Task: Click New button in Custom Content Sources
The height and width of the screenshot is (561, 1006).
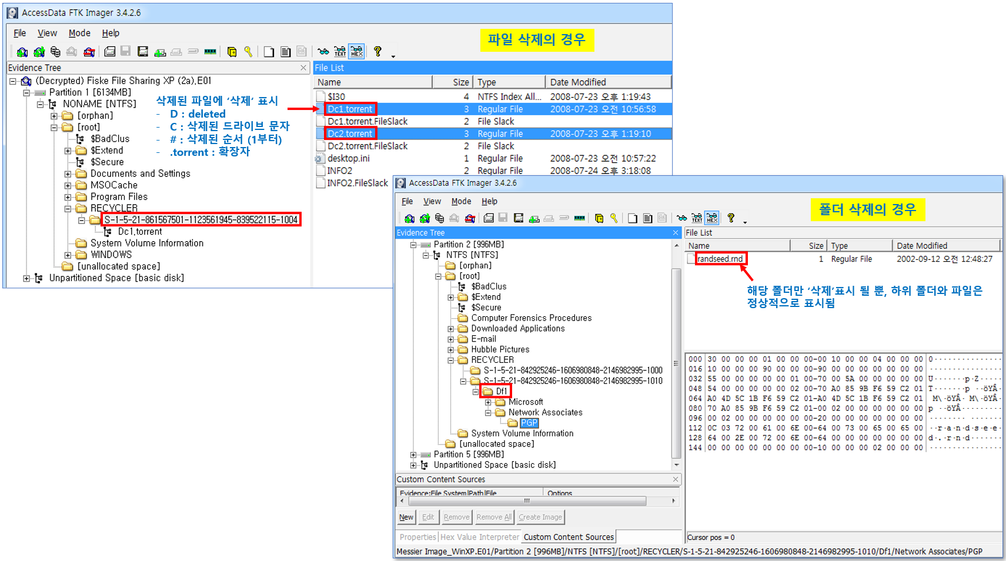Action: point(406,517)
